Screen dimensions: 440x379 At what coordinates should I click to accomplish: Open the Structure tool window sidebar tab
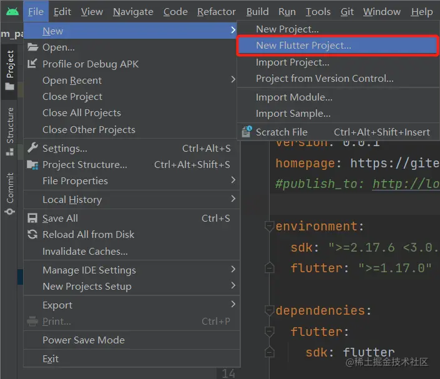click(9, 131)
